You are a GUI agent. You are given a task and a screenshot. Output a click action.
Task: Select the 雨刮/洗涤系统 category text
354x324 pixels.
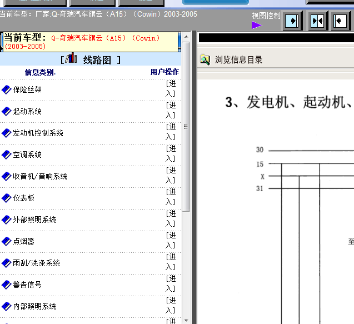[x=36, y=263]
